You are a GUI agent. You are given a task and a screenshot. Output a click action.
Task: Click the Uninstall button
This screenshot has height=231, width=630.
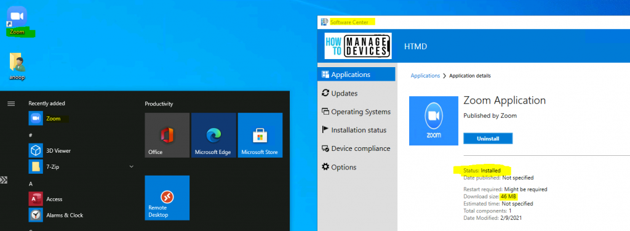click(x=488, y=139)
